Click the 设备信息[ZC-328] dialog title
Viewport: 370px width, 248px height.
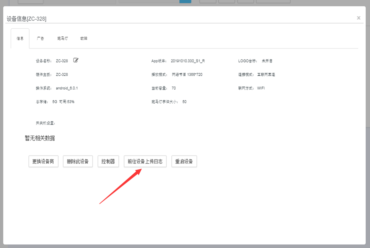[x=26, y=19]
